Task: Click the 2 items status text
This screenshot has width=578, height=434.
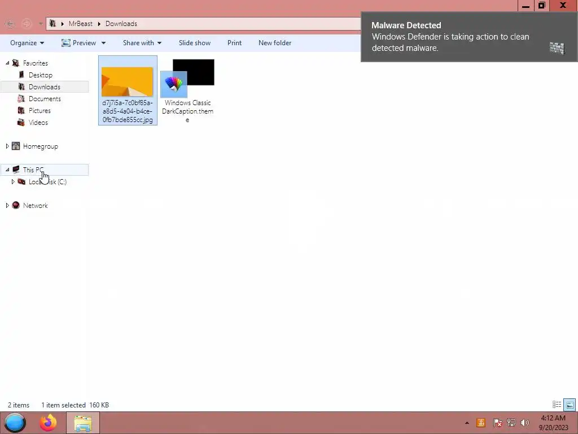Action: (x=19, y=405)
